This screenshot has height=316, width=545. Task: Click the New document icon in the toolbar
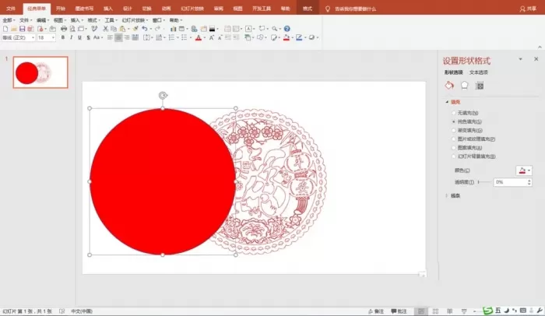point(5,29)
